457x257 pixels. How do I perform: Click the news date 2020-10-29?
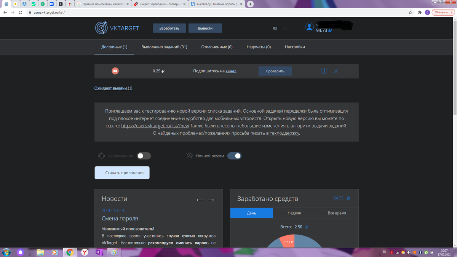[113, 210]
